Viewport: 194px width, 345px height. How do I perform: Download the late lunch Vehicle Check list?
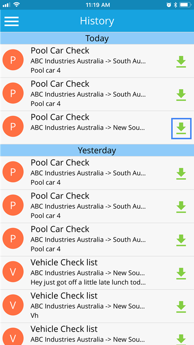pyautogui.click(x=181, y=274)
